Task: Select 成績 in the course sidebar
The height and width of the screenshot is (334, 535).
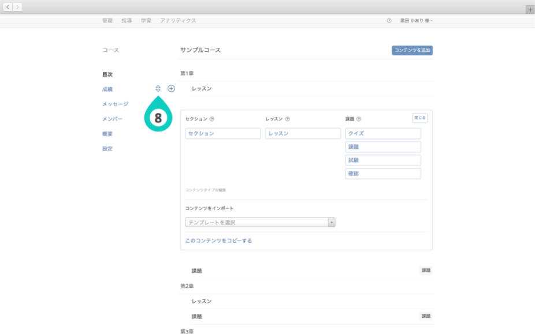Action: 107,89
